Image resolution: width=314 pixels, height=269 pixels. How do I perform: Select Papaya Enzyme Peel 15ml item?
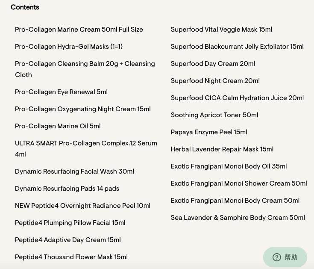[x=209, y=132]
